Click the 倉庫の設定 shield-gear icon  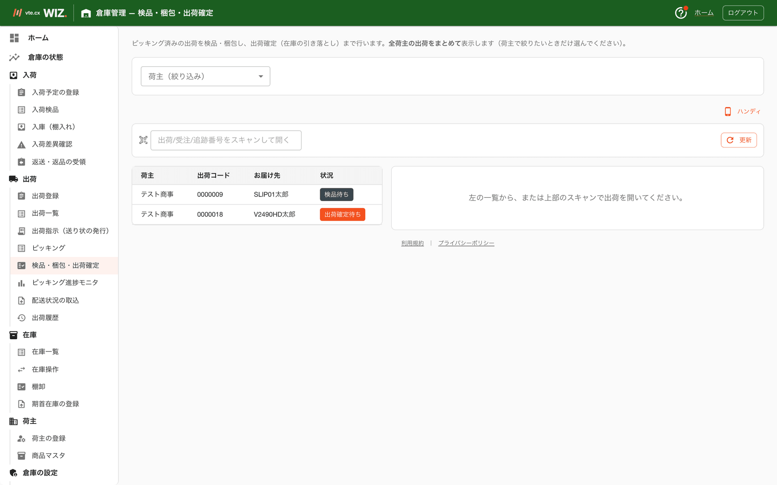coord(13,473)
